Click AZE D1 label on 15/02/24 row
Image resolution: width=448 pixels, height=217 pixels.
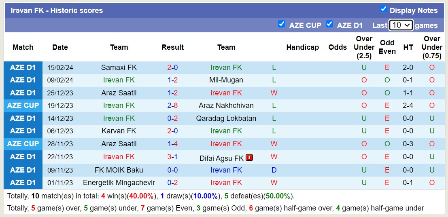23,67
